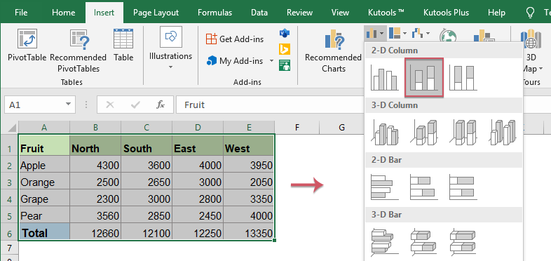The width and height of the screenshot is (551, 261).
Task: Open the Help tab
Action: pyautogui.click(x=496, y=13)
